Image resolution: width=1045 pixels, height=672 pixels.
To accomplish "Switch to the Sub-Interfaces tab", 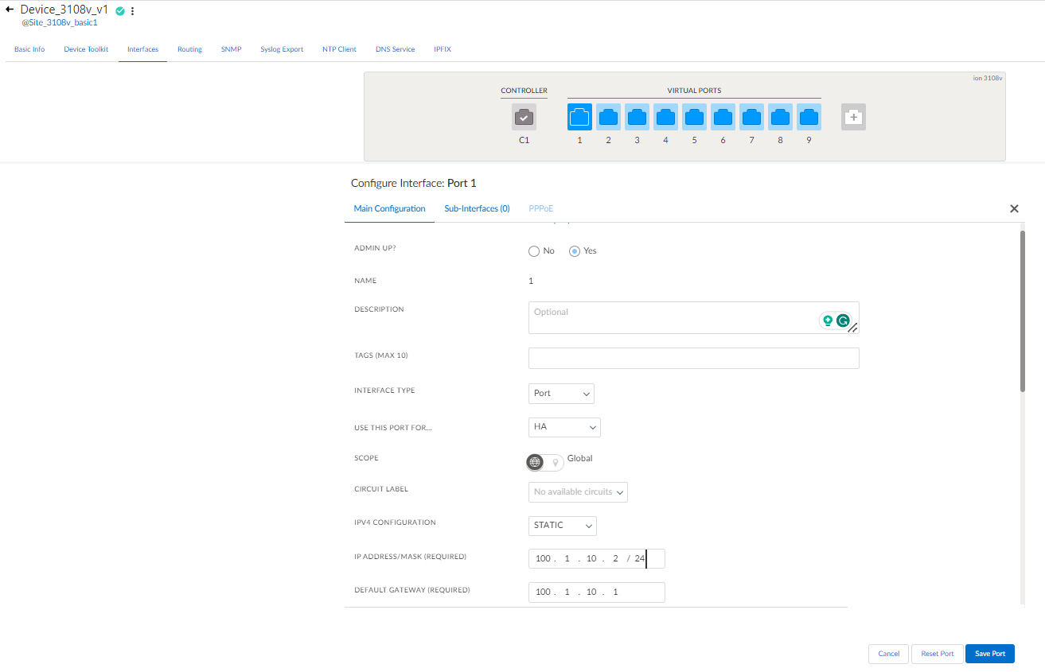I will [x=477, y=208].
